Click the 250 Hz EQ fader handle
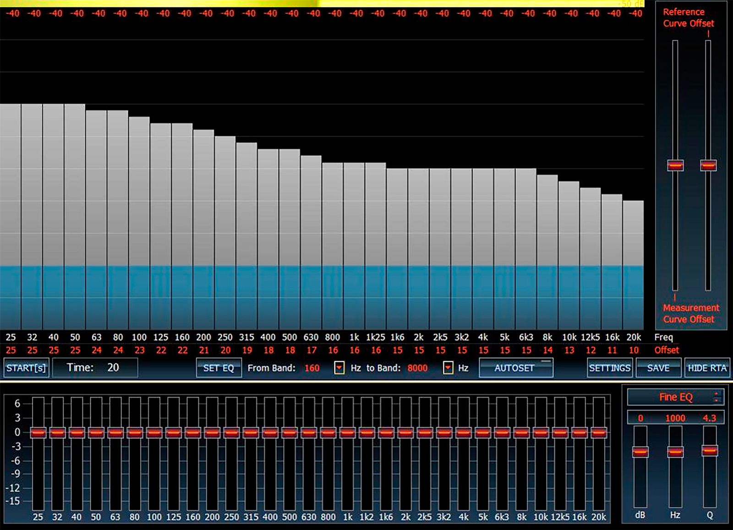Image resolution: width=733 pixels, height=530 pixels. tap(231, 432)
